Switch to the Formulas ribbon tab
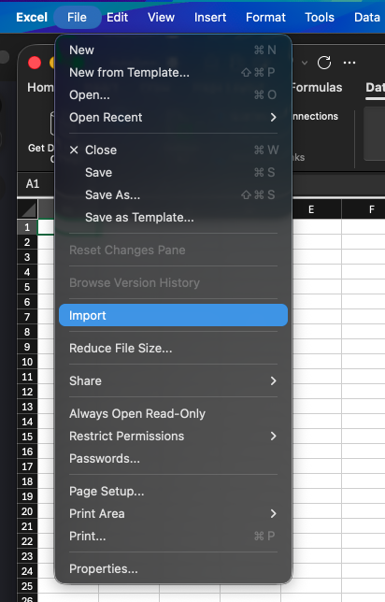Image resolution: width=385 pixels, height=602 pixels. [x=316, y=88]
